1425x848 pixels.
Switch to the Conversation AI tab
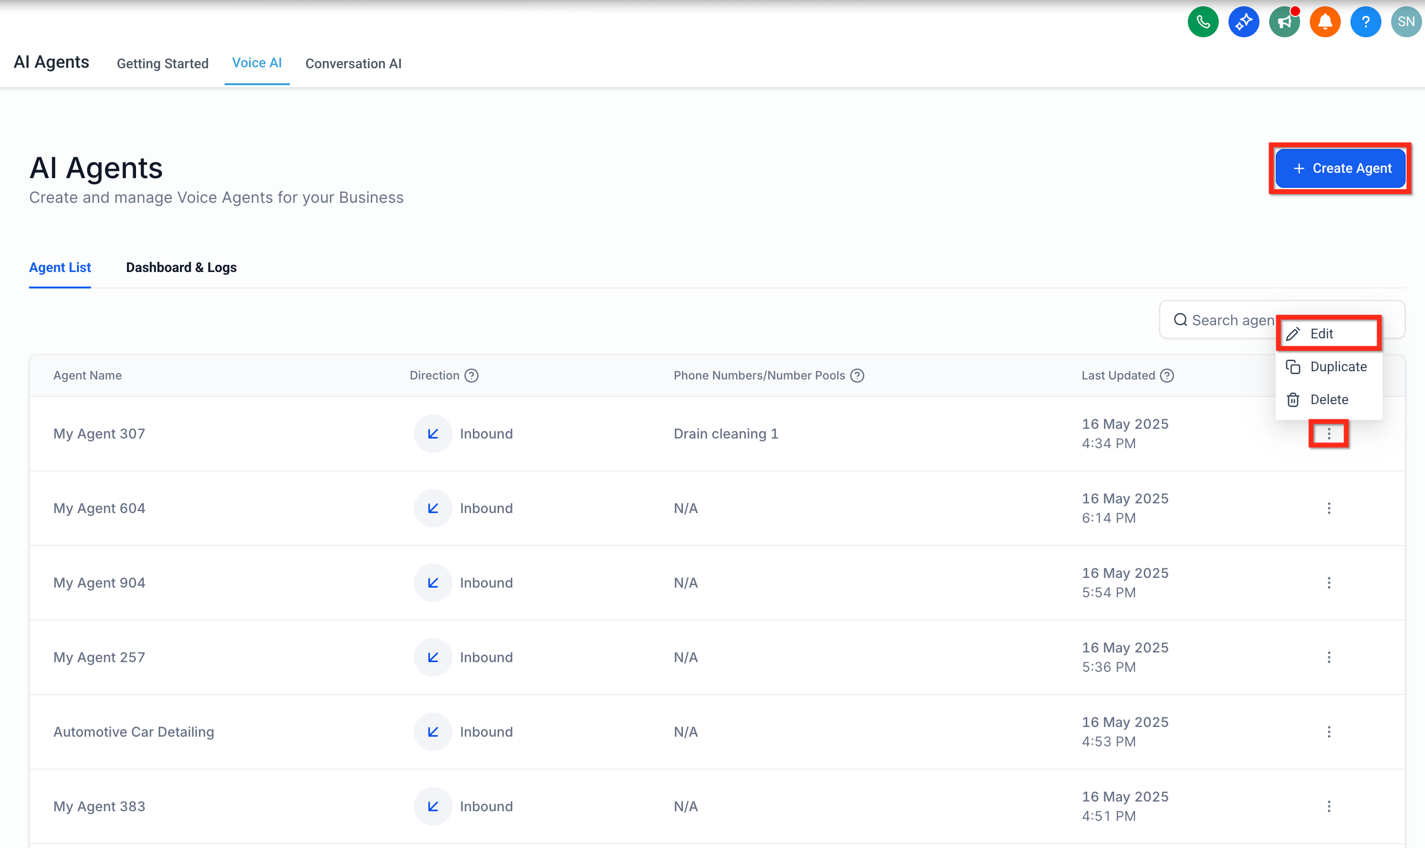[353, 63]
